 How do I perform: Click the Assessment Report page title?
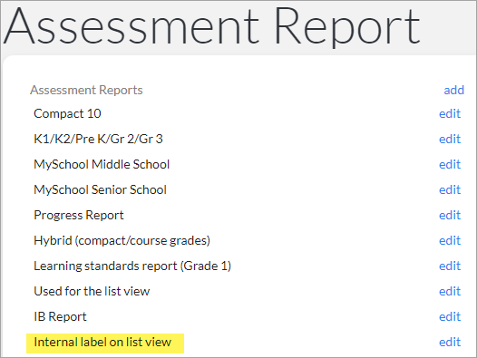coord(211,27)
